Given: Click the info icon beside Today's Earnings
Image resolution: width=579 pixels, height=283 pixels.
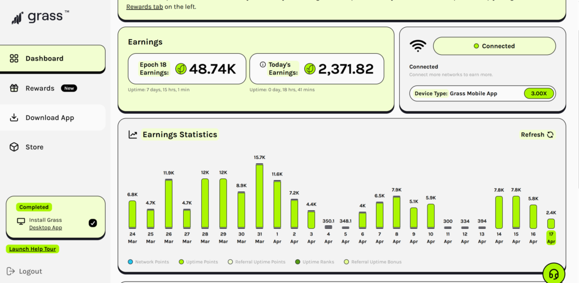Looking at the screenshot, I should (262, 65).
